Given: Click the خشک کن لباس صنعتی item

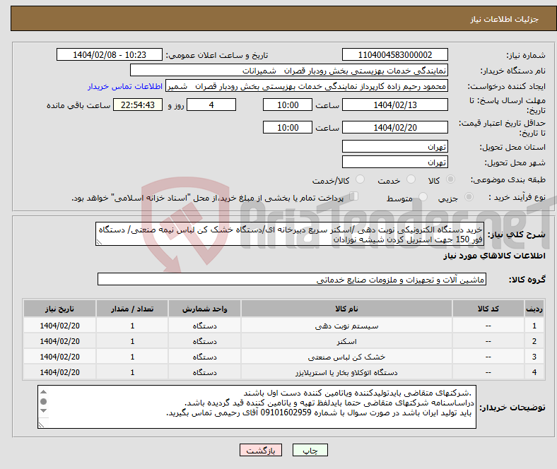Looking at the screenshot, I should click(346, 357).
